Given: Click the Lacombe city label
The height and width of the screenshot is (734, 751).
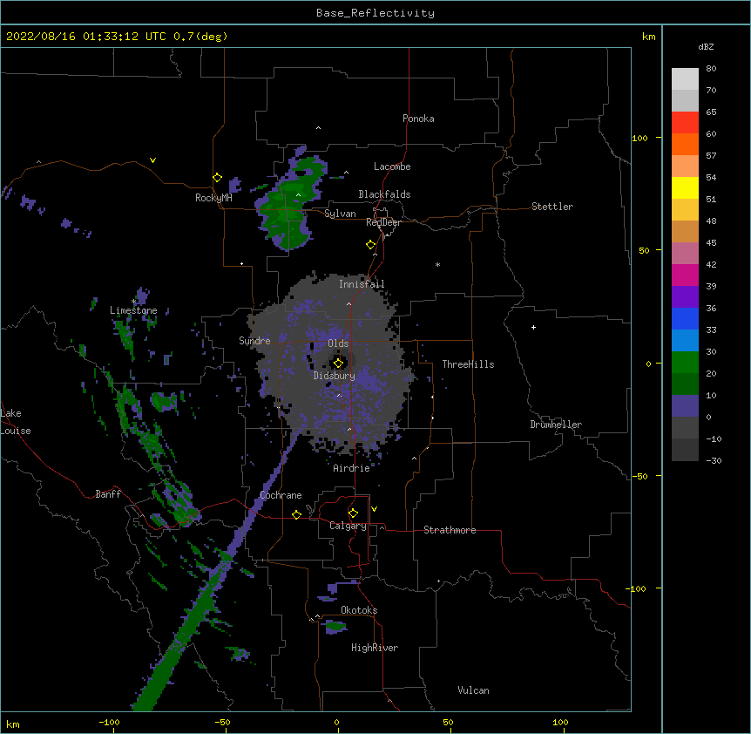Looking at the screenshot, I should coord(392,167).
